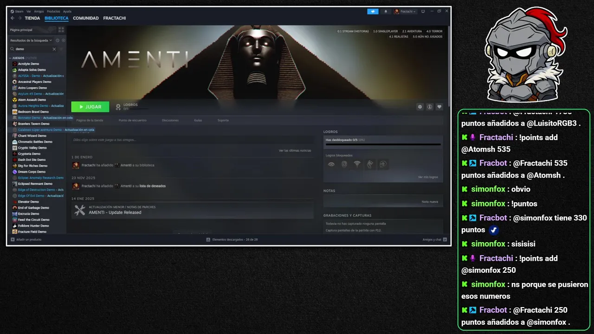Click the demo search field
594x334 pixels.
pyautogui.click(x=33, y=49)
